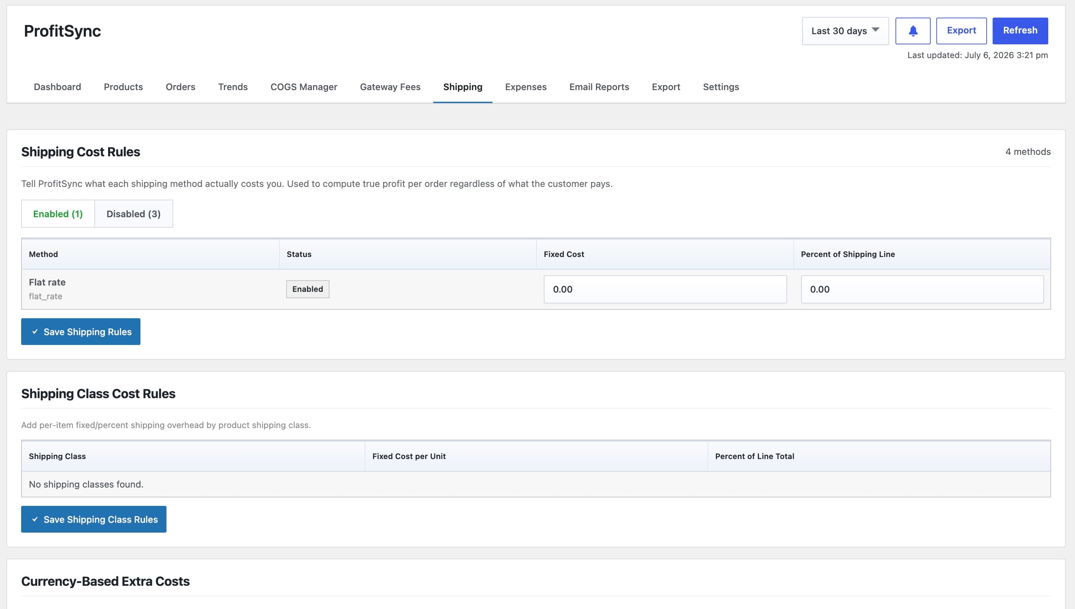Click the Currency-Based Extra Costs heading
The width and height of the screenshot is (1075, 609).
click(105, 582)
